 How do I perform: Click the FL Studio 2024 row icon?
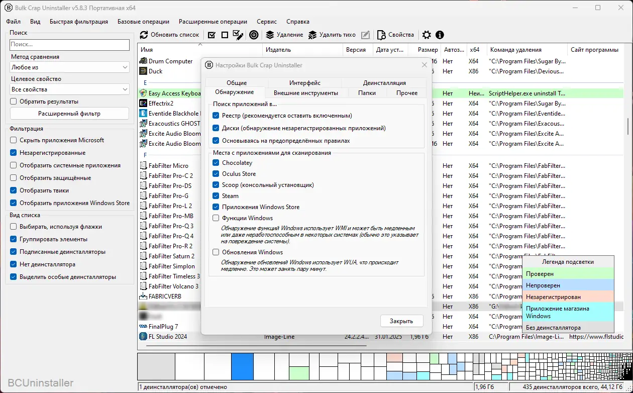(x=143, y=337)
